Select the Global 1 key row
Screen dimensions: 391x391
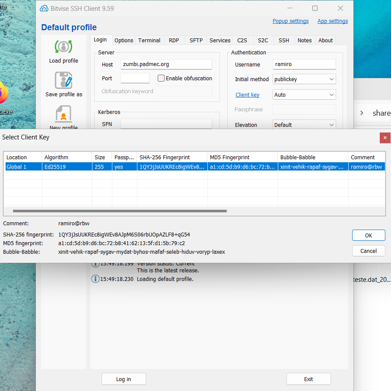point(195,167)
